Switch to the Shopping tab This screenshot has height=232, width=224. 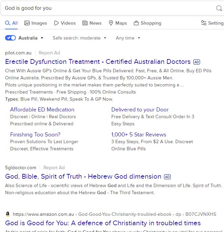pos(147,23)
